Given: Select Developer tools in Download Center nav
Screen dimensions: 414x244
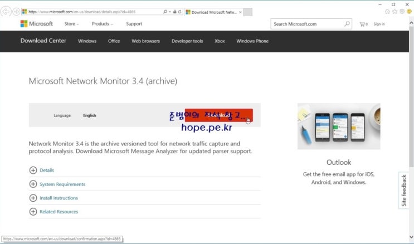Looking at the screenshot, I should 187,41.
